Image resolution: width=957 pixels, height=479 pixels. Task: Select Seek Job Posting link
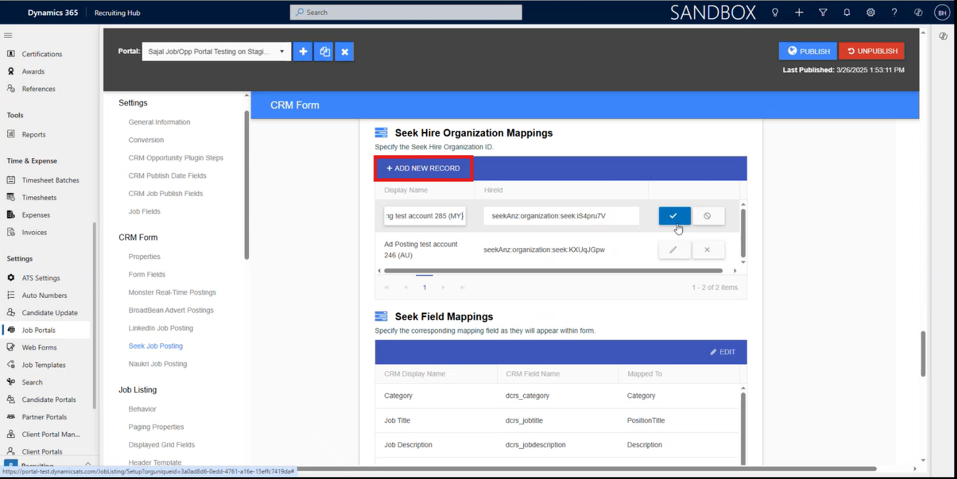click(156, 346)
